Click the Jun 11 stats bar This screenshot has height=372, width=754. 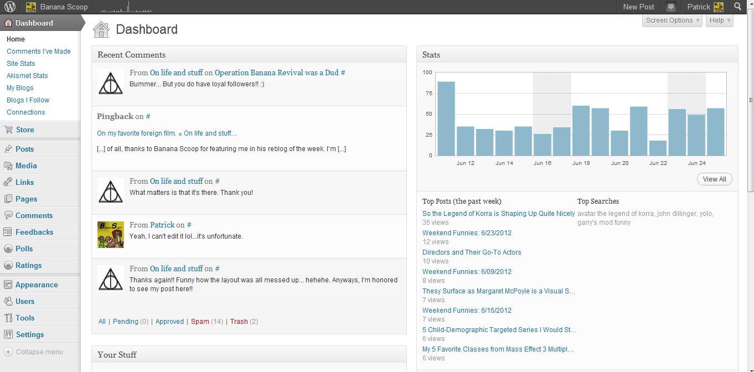pyautogui.click(x=446, y=118)
